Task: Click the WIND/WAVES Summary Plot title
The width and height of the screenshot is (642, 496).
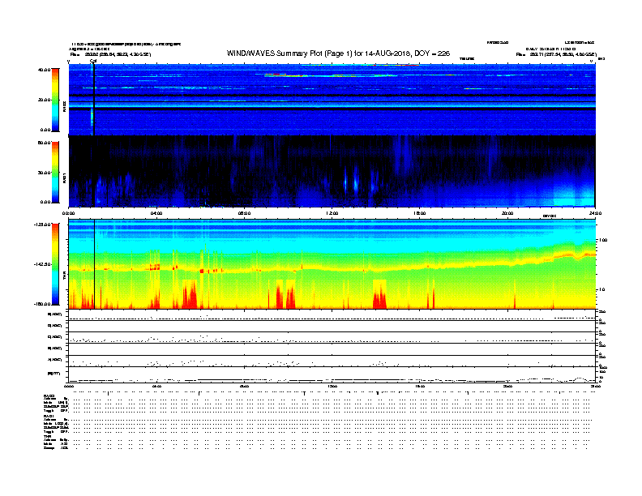Action: [x=338, y=53]
